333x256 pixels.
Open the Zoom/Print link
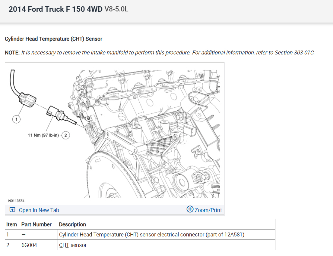coord(208,210)
